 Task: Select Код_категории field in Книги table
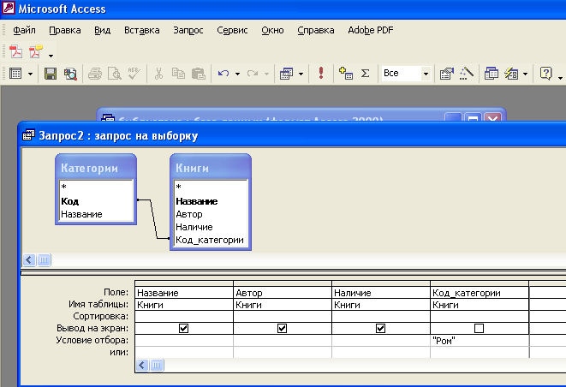coord(211,240)
